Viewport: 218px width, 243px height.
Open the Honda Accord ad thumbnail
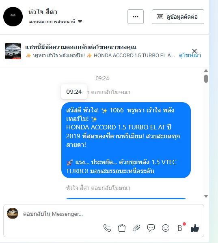click(13, 51)
